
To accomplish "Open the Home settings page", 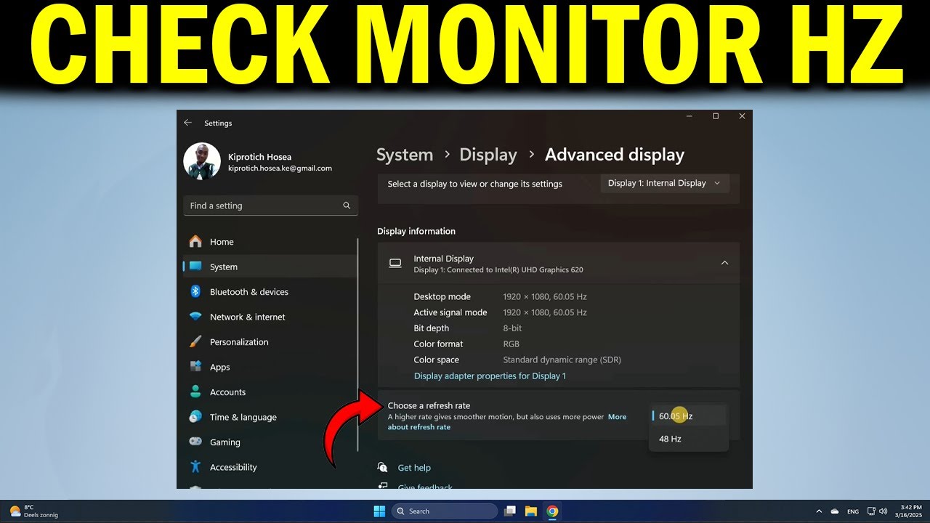I will coord(270,242).
